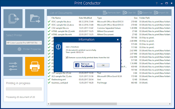Click Microsoft Office Excel XLSX type cell
This screenshot has width=175, height=109.
tap(109, 76)
